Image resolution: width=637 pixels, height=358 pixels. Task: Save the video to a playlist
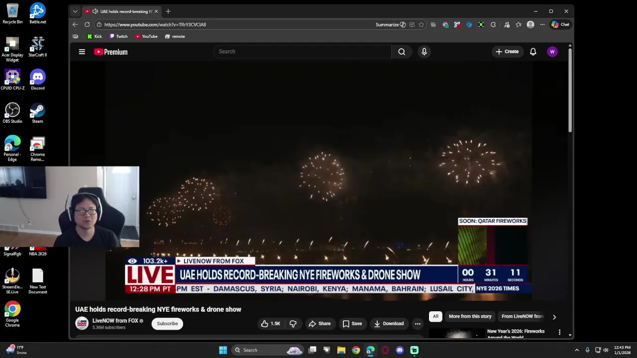point(352,324)
